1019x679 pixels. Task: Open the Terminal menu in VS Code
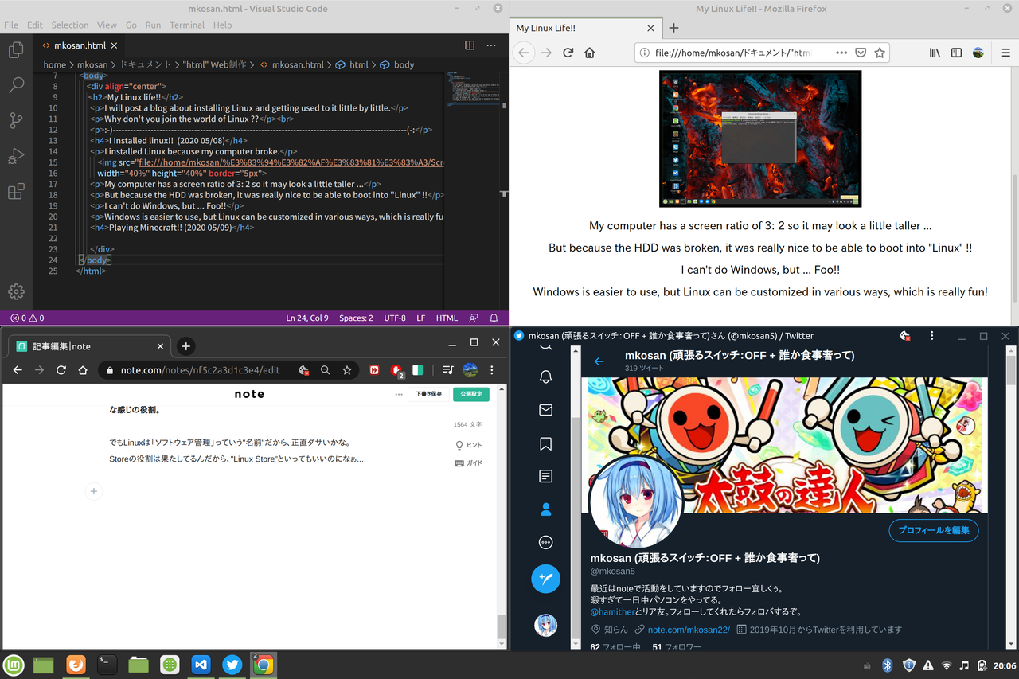pos(187,25)
